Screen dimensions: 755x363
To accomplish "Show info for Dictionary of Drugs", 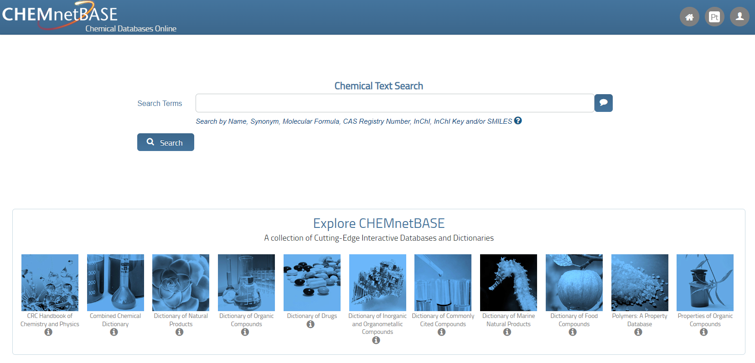I will (310, 324).
